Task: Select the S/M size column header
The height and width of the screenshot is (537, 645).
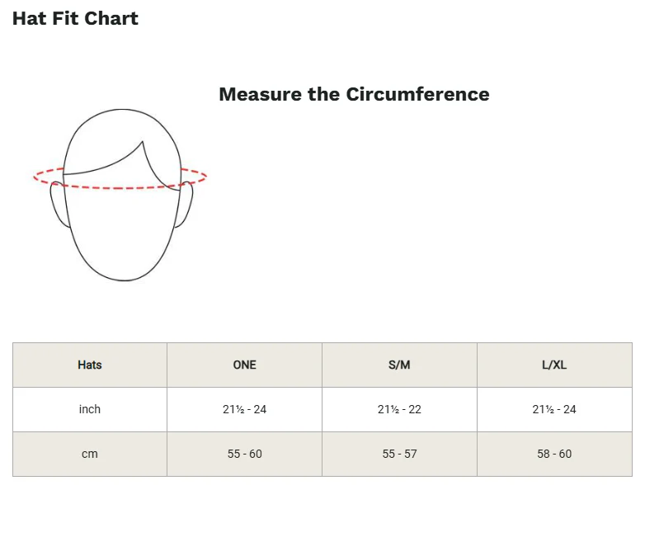Action: pyautogui.click(x=399, y=365)
